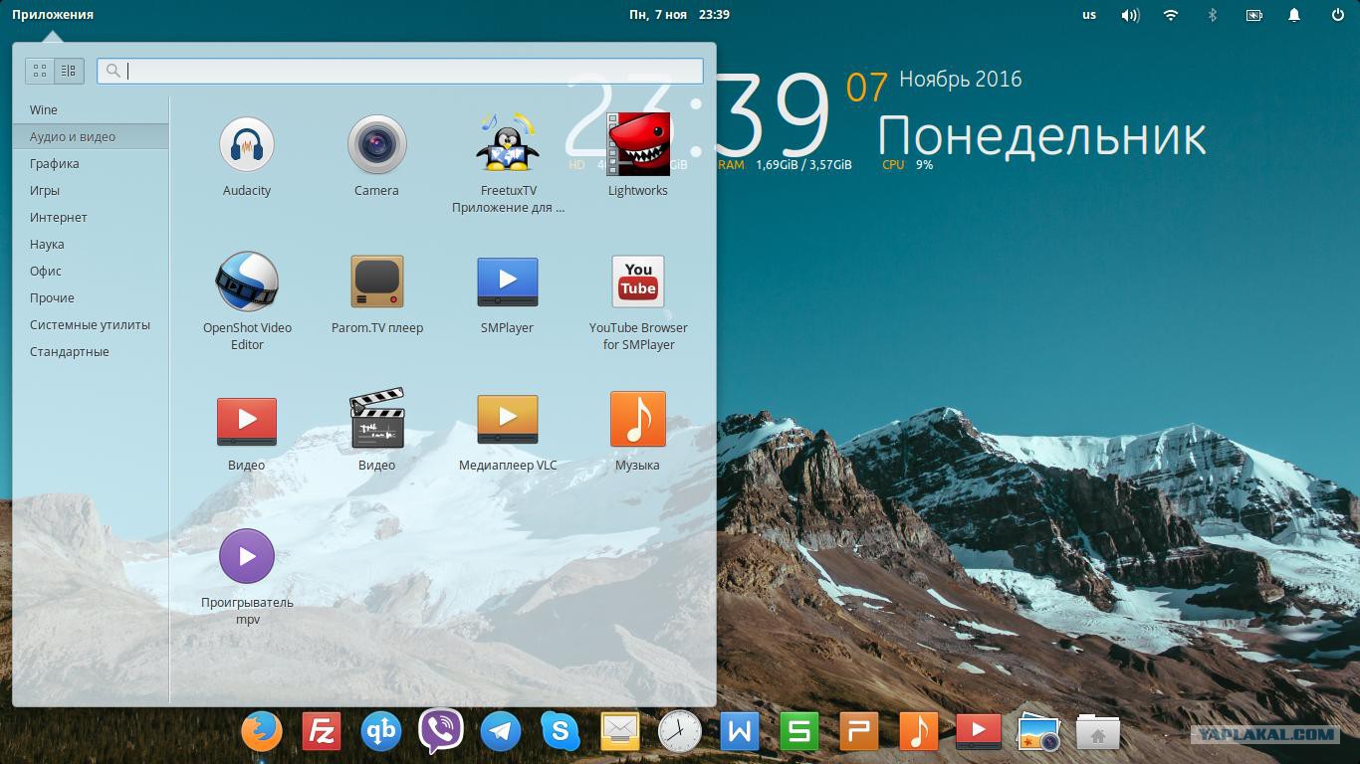This screenshot has width=1360, height=764.
Task: Select the Аудио и видео category
Action: (91, 136)
